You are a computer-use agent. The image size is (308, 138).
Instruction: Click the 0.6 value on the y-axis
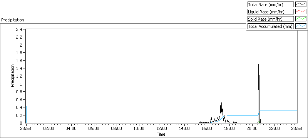[19, 100]
